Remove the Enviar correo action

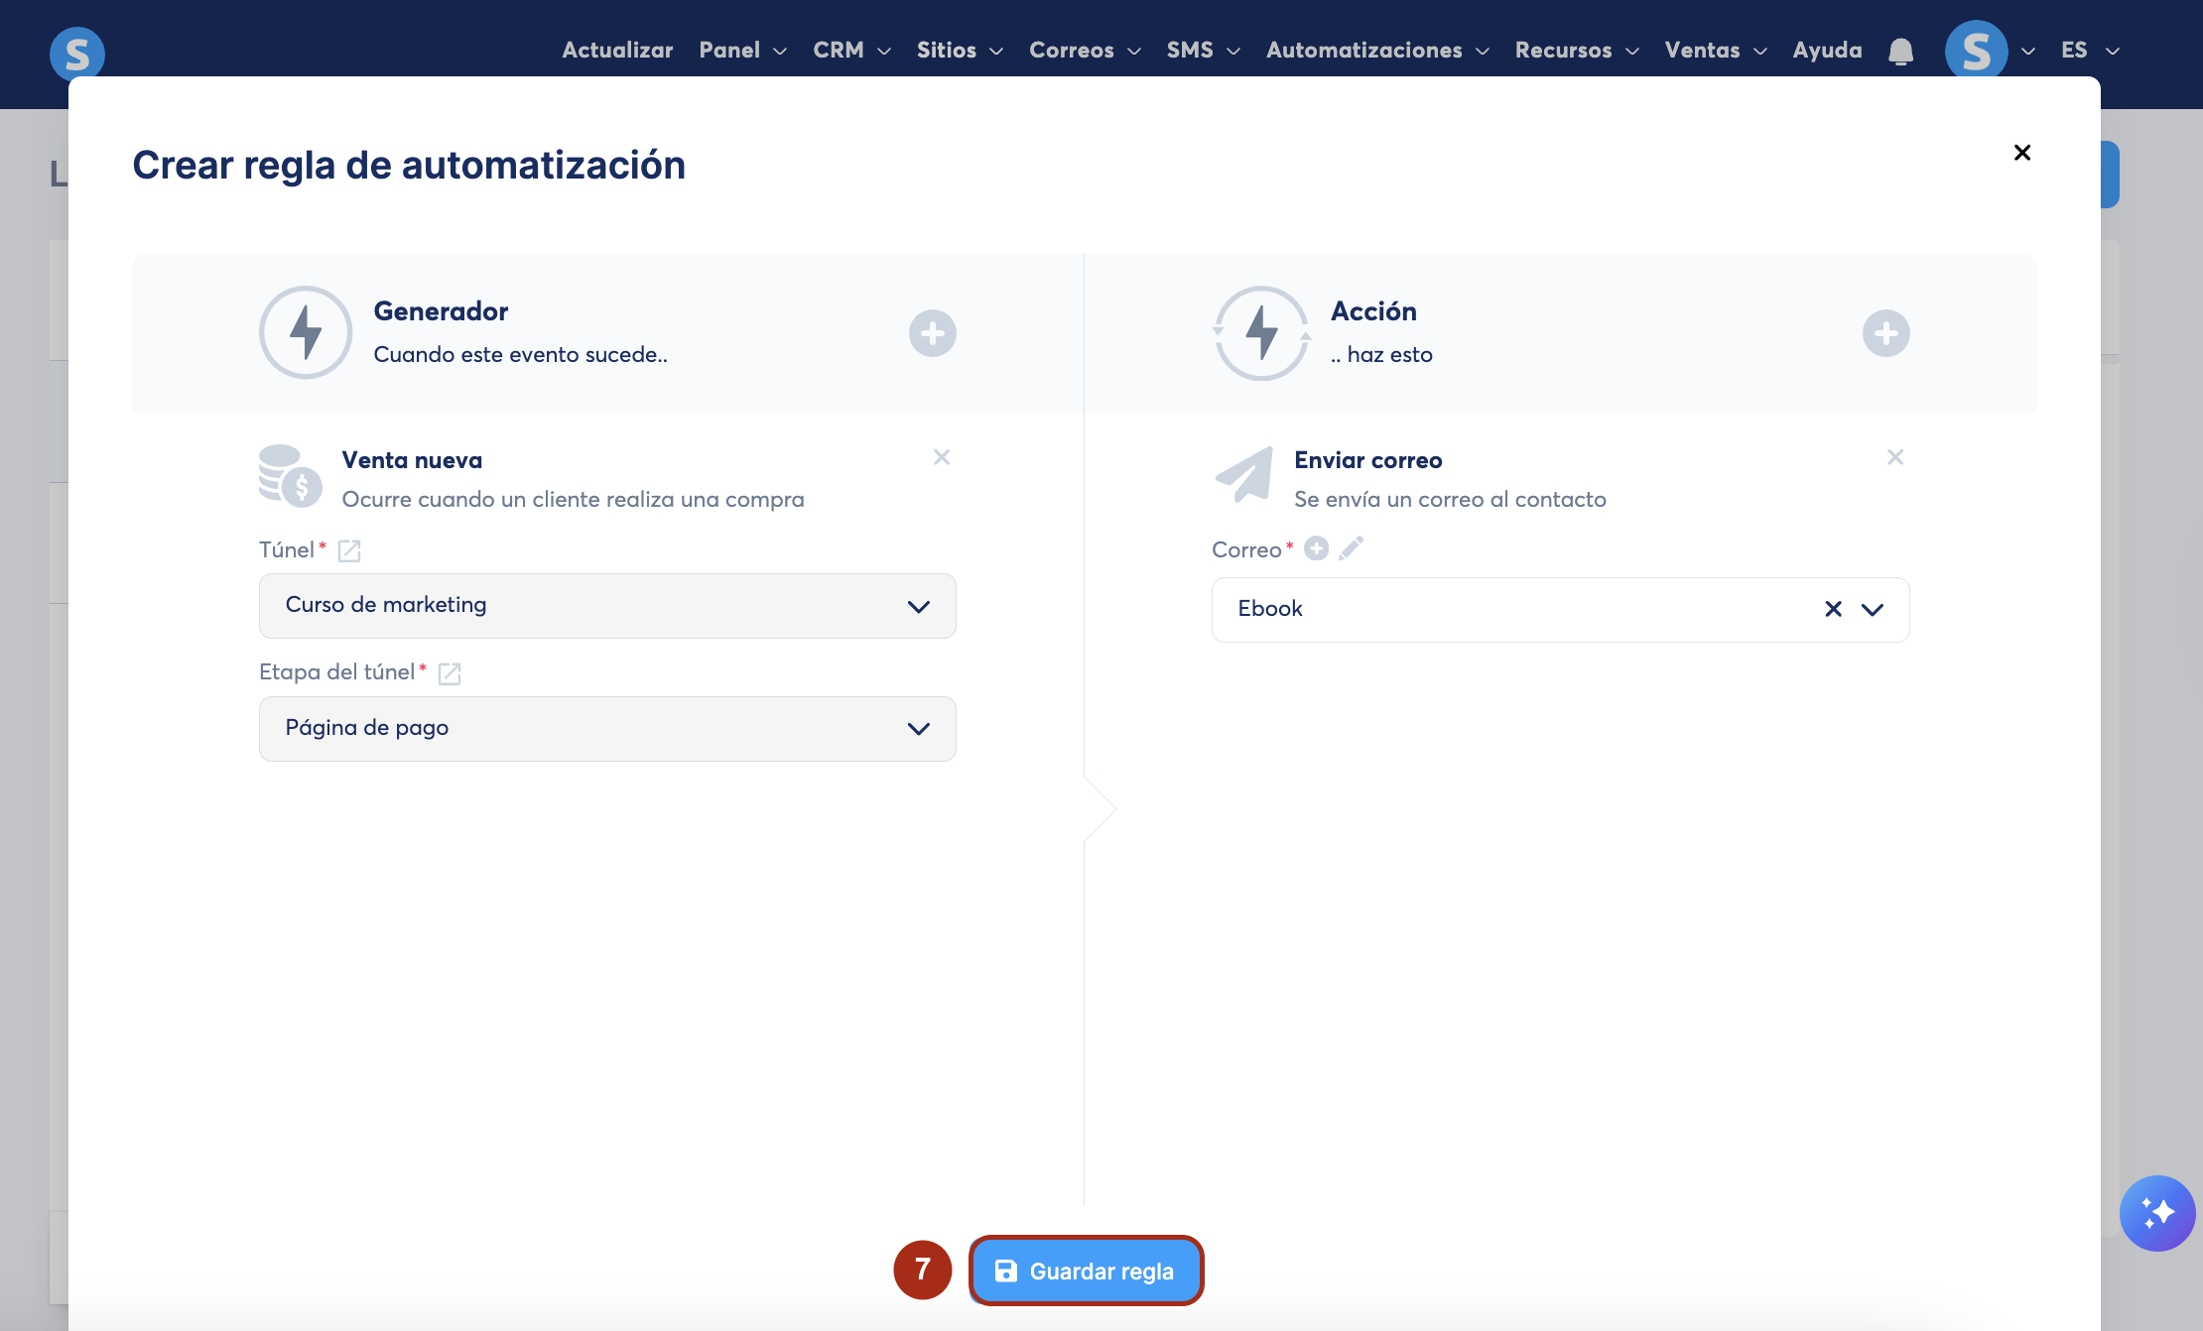[1894, 457]
